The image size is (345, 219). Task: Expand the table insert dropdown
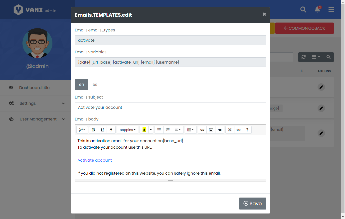pos(190,130)
